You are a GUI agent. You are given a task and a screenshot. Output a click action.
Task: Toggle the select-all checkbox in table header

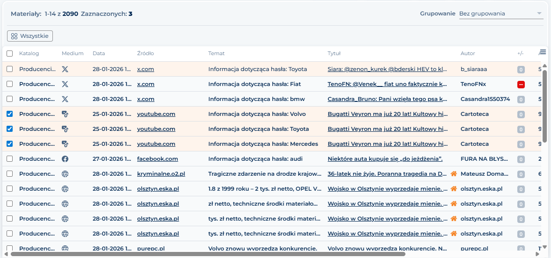pyautogui.click(x=10, y=54)
